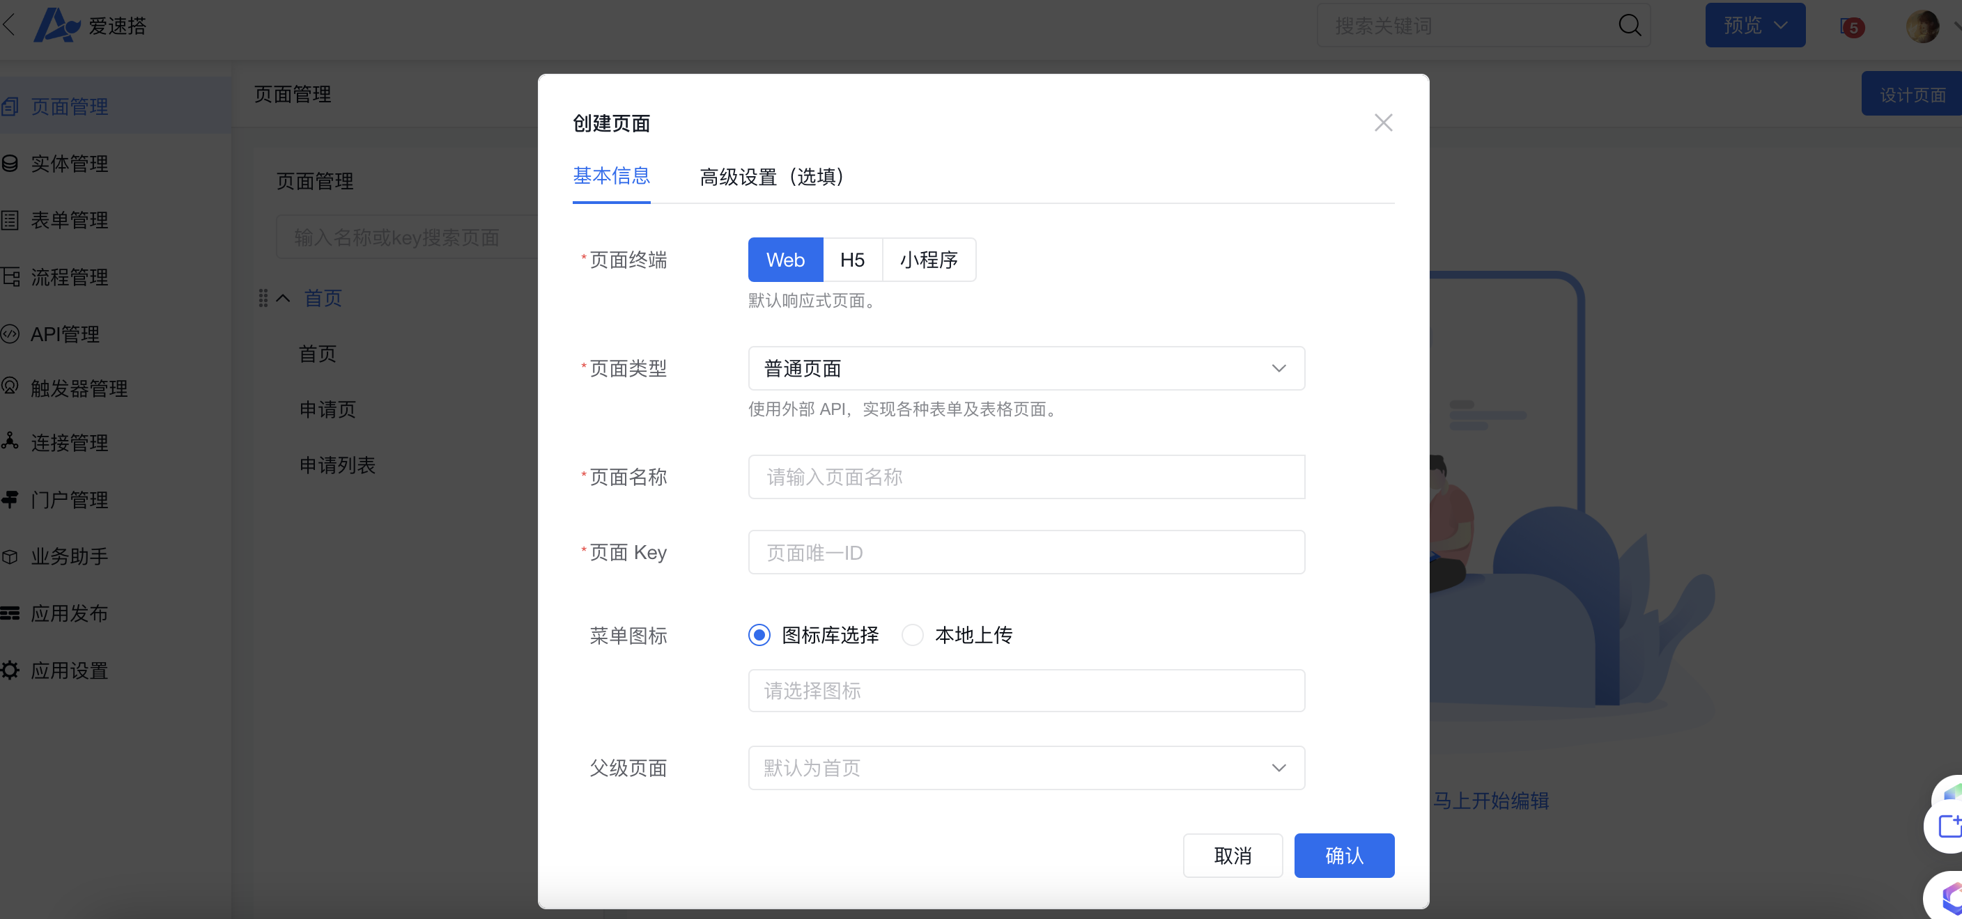Open 实体管理 in the sidebar
Screen dimensions: 1962x919
point(69,163)
